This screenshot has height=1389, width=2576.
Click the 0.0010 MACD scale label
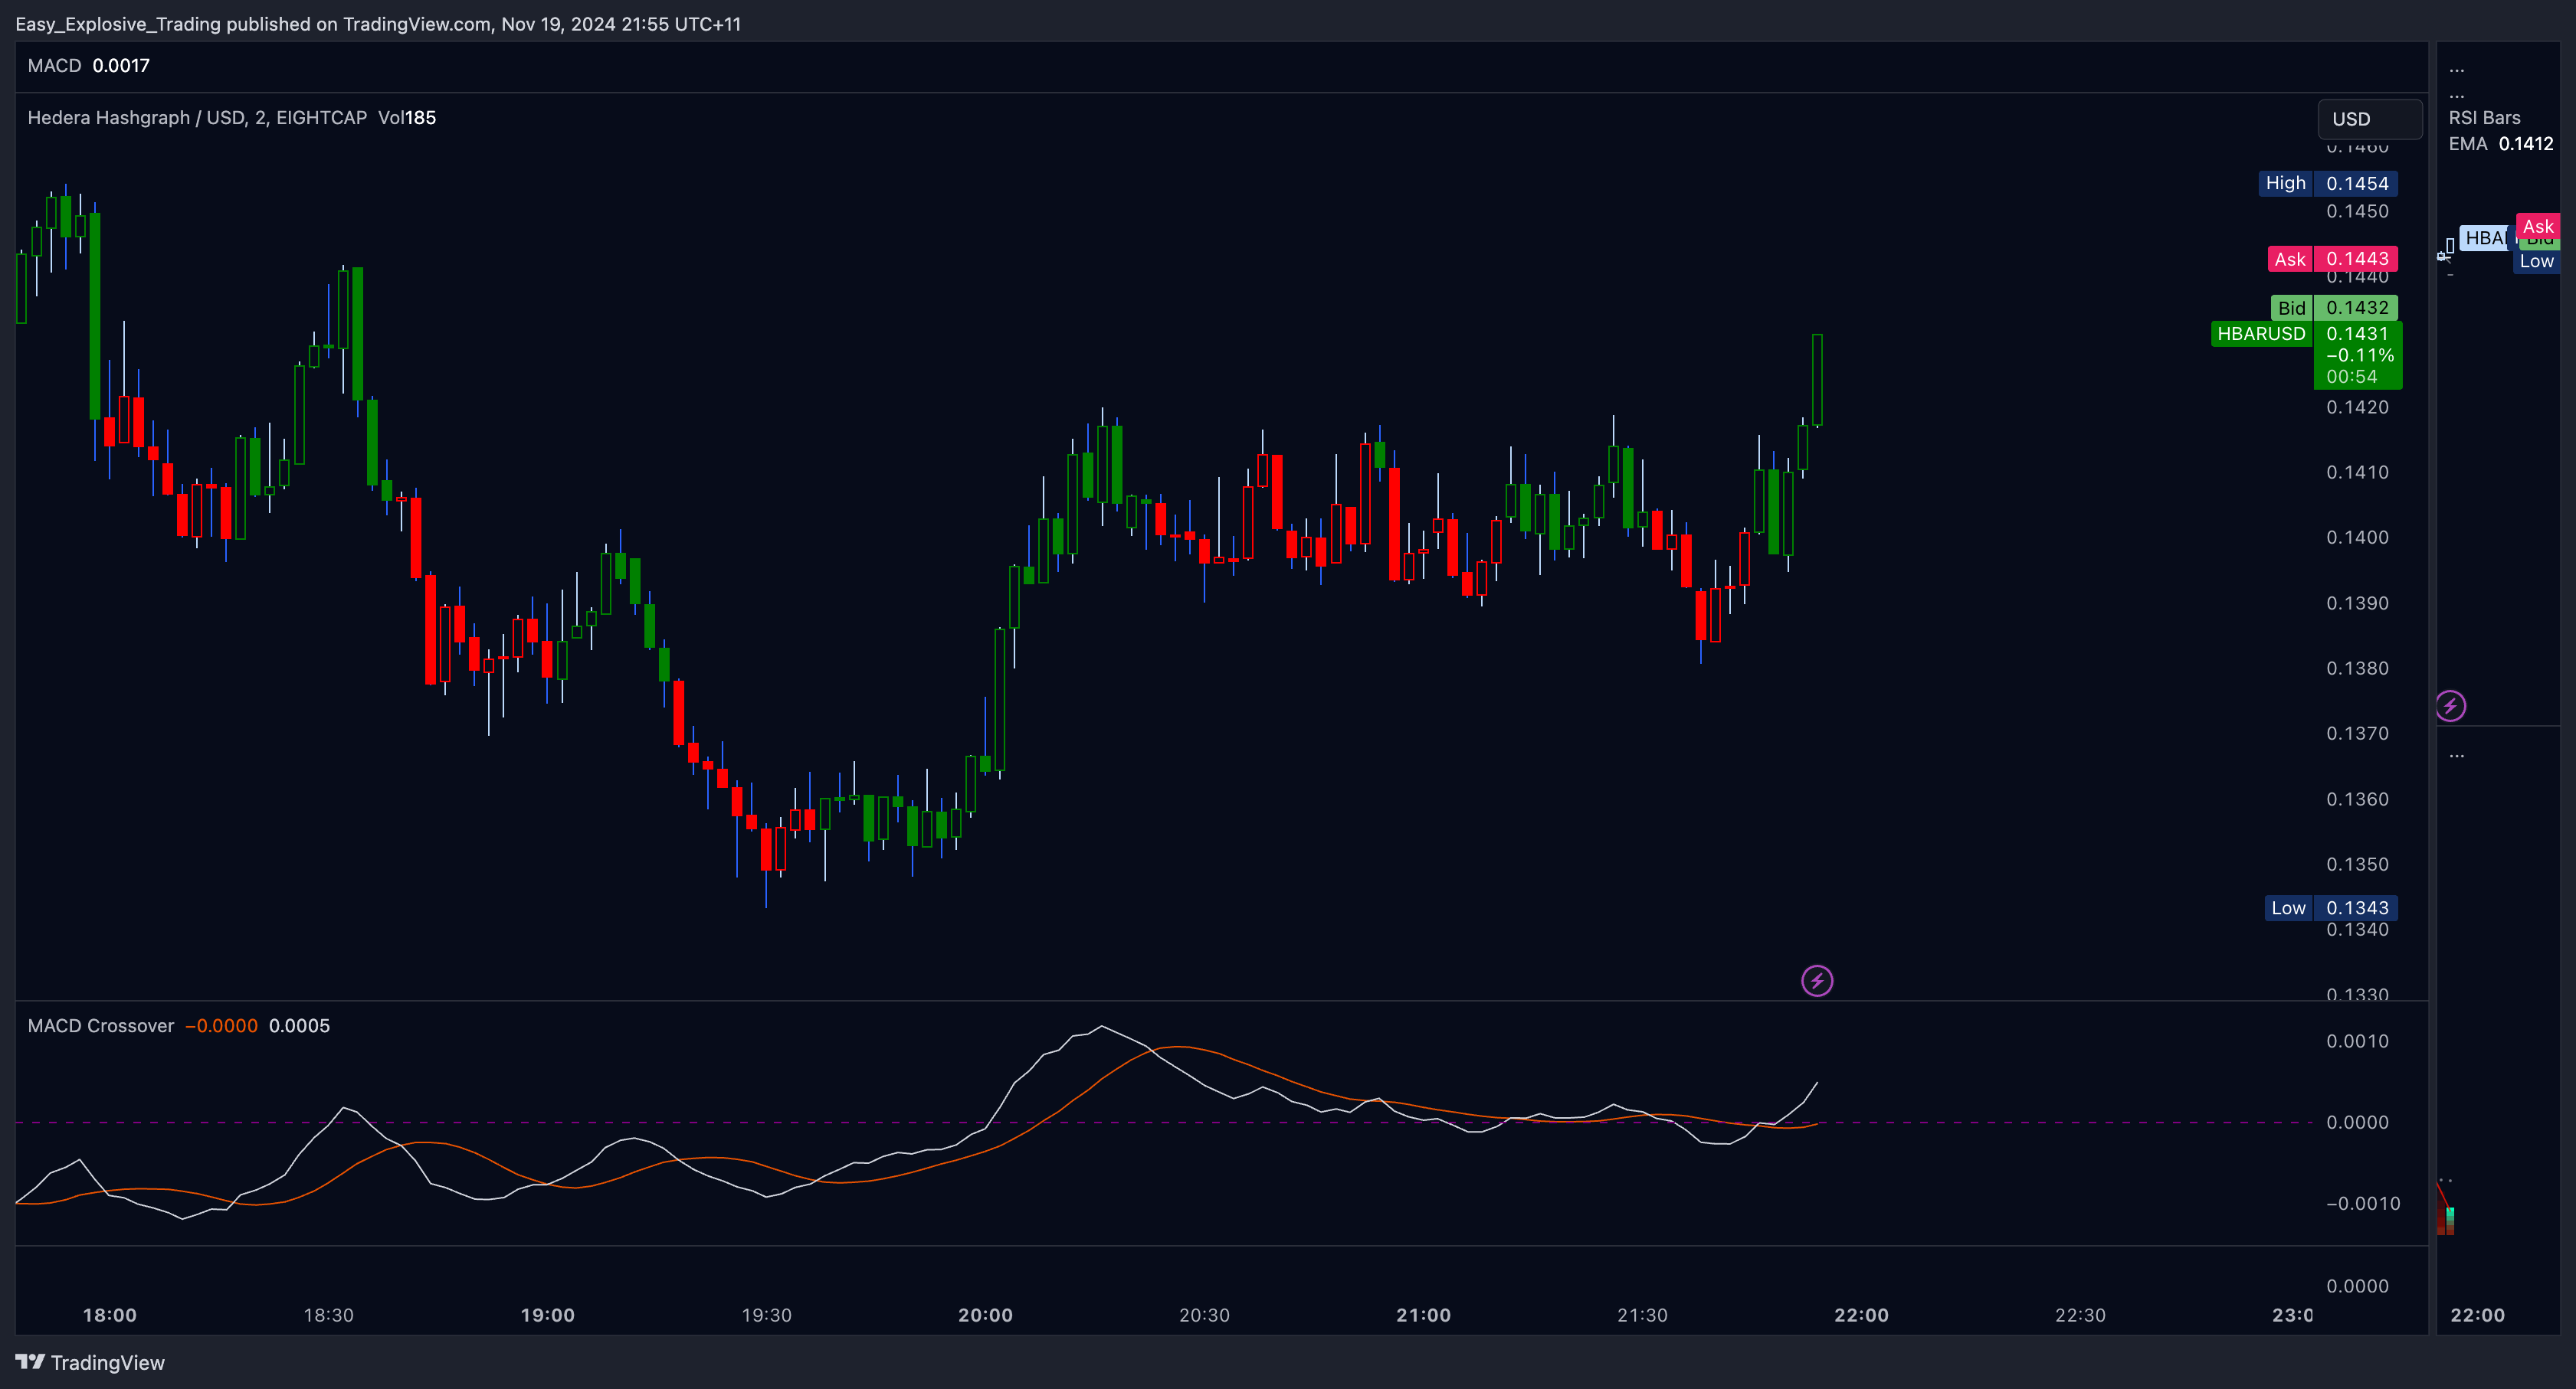(2358, 1041)
